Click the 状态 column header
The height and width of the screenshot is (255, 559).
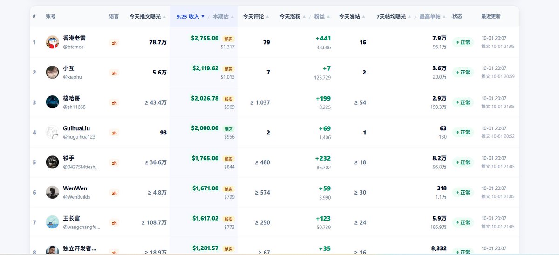click(457, 16)
